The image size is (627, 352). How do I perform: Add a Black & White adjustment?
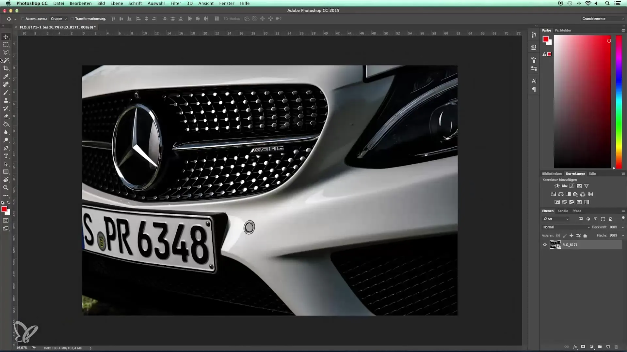pos(568,194)
